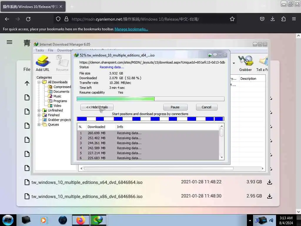
Task: Show hidden system tray icons arrow
Action: pos(250,220)
